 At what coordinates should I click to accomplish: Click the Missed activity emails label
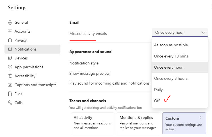pos(88,33)
